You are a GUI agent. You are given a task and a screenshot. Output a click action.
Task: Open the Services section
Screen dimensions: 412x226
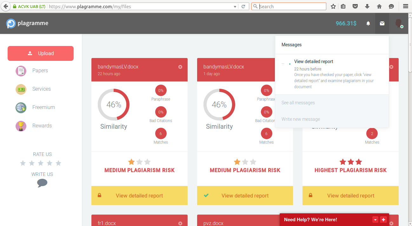point(42,89)
